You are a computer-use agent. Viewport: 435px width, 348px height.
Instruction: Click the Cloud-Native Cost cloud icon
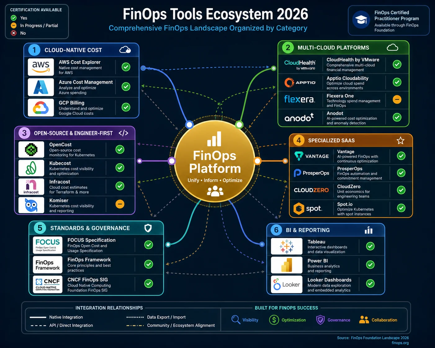pyautogui.click(x=125, y=50)
